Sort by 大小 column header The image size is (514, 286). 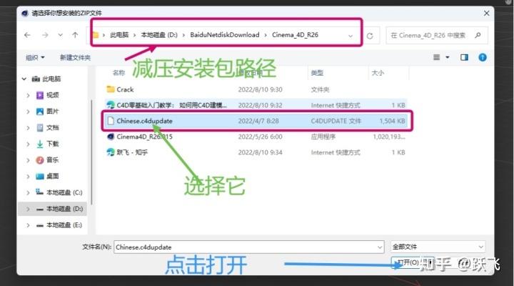pos(378,73)
